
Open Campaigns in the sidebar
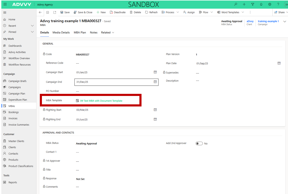14,87
